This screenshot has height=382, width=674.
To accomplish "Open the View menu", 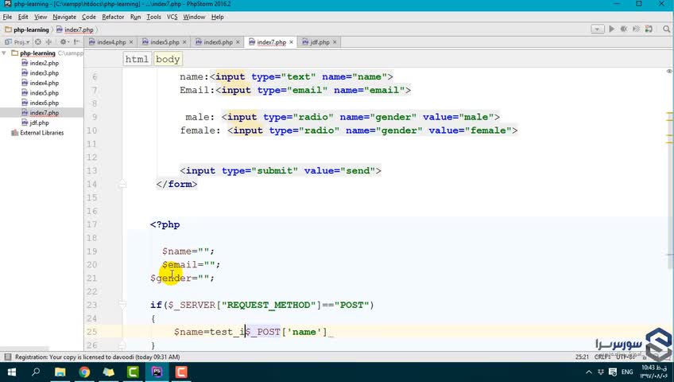I will pyautogui.click(x=41, y=17).
